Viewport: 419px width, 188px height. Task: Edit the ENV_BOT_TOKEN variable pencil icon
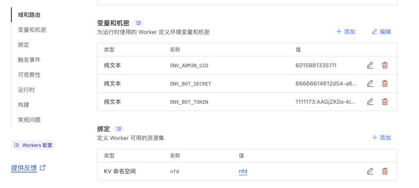[370, 102]
